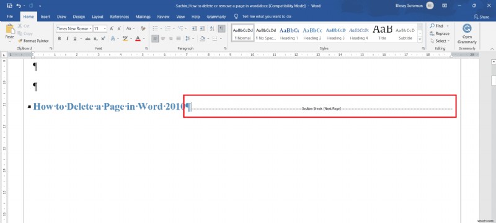
Task: Switch to the Layout tab
Action: (97, 17)
